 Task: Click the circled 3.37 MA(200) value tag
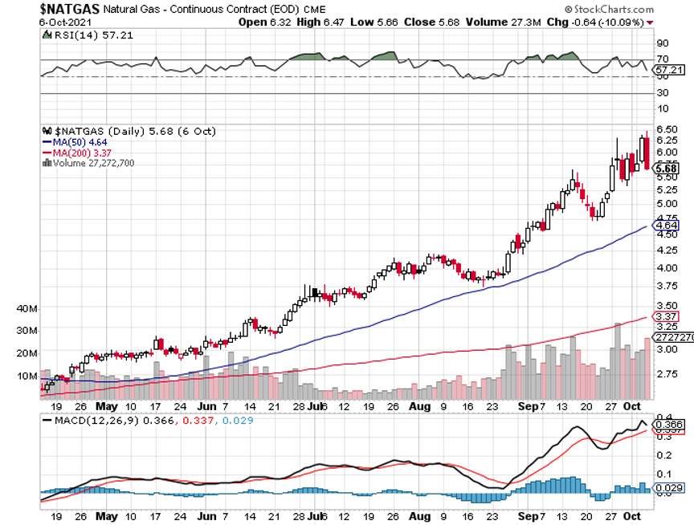(x=667, y=316)
